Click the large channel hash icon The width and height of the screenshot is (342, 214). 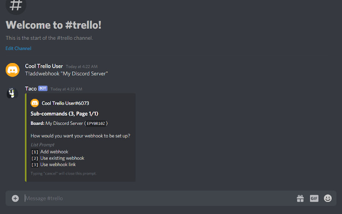[16, 5]
